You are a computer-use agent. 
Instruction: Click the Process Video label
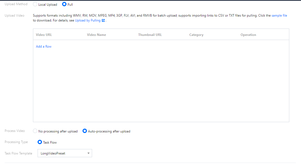[15, 131]
